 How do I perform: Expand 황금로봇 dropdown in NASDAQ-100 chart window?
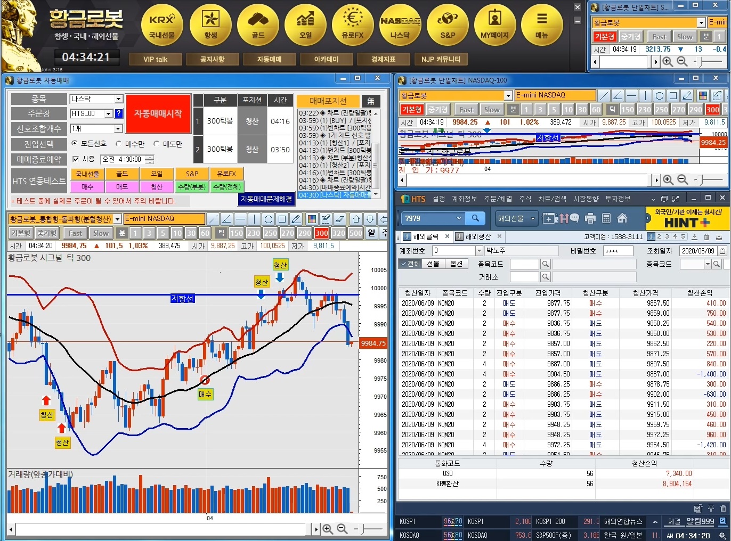tap(508, 95)
